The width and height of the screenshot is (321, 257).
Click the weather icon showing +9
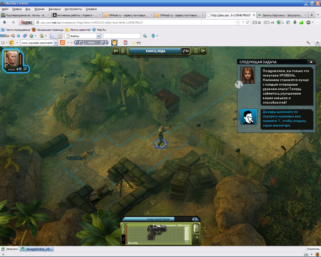[x=269, y=22]
